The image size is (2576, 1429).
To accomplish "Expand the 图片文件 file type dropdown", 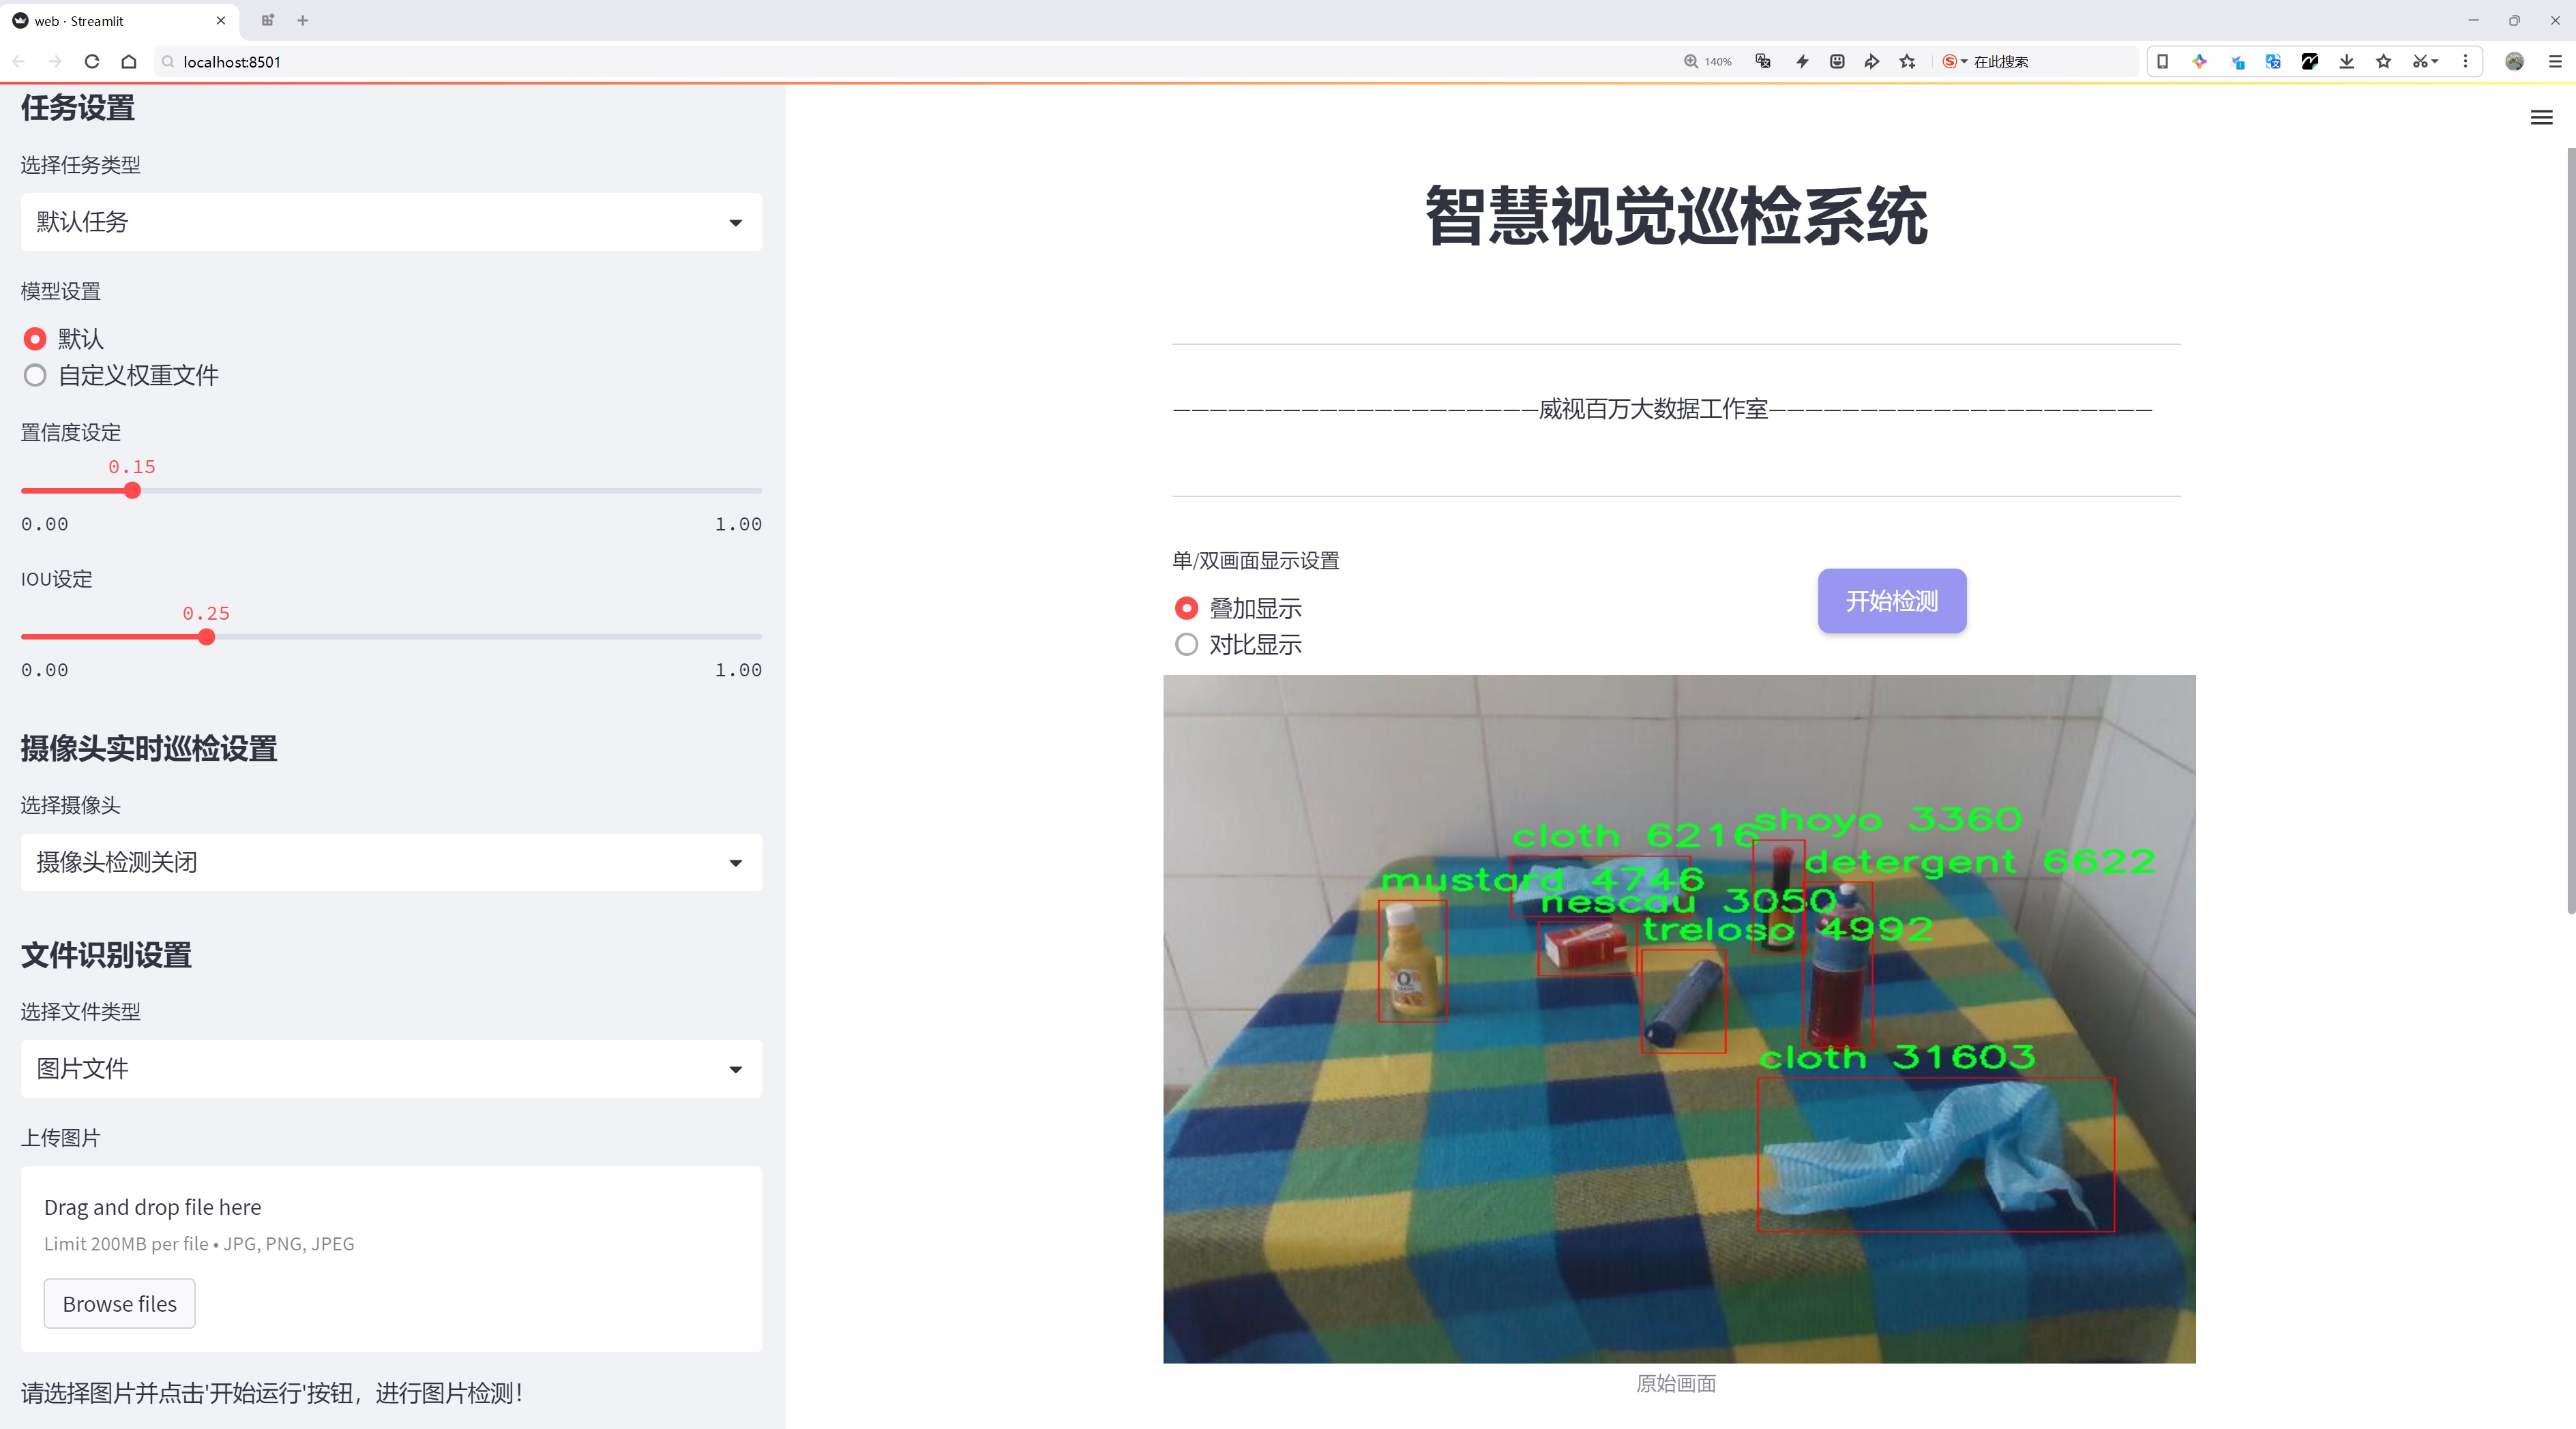I will click(x=391, y=1068).
